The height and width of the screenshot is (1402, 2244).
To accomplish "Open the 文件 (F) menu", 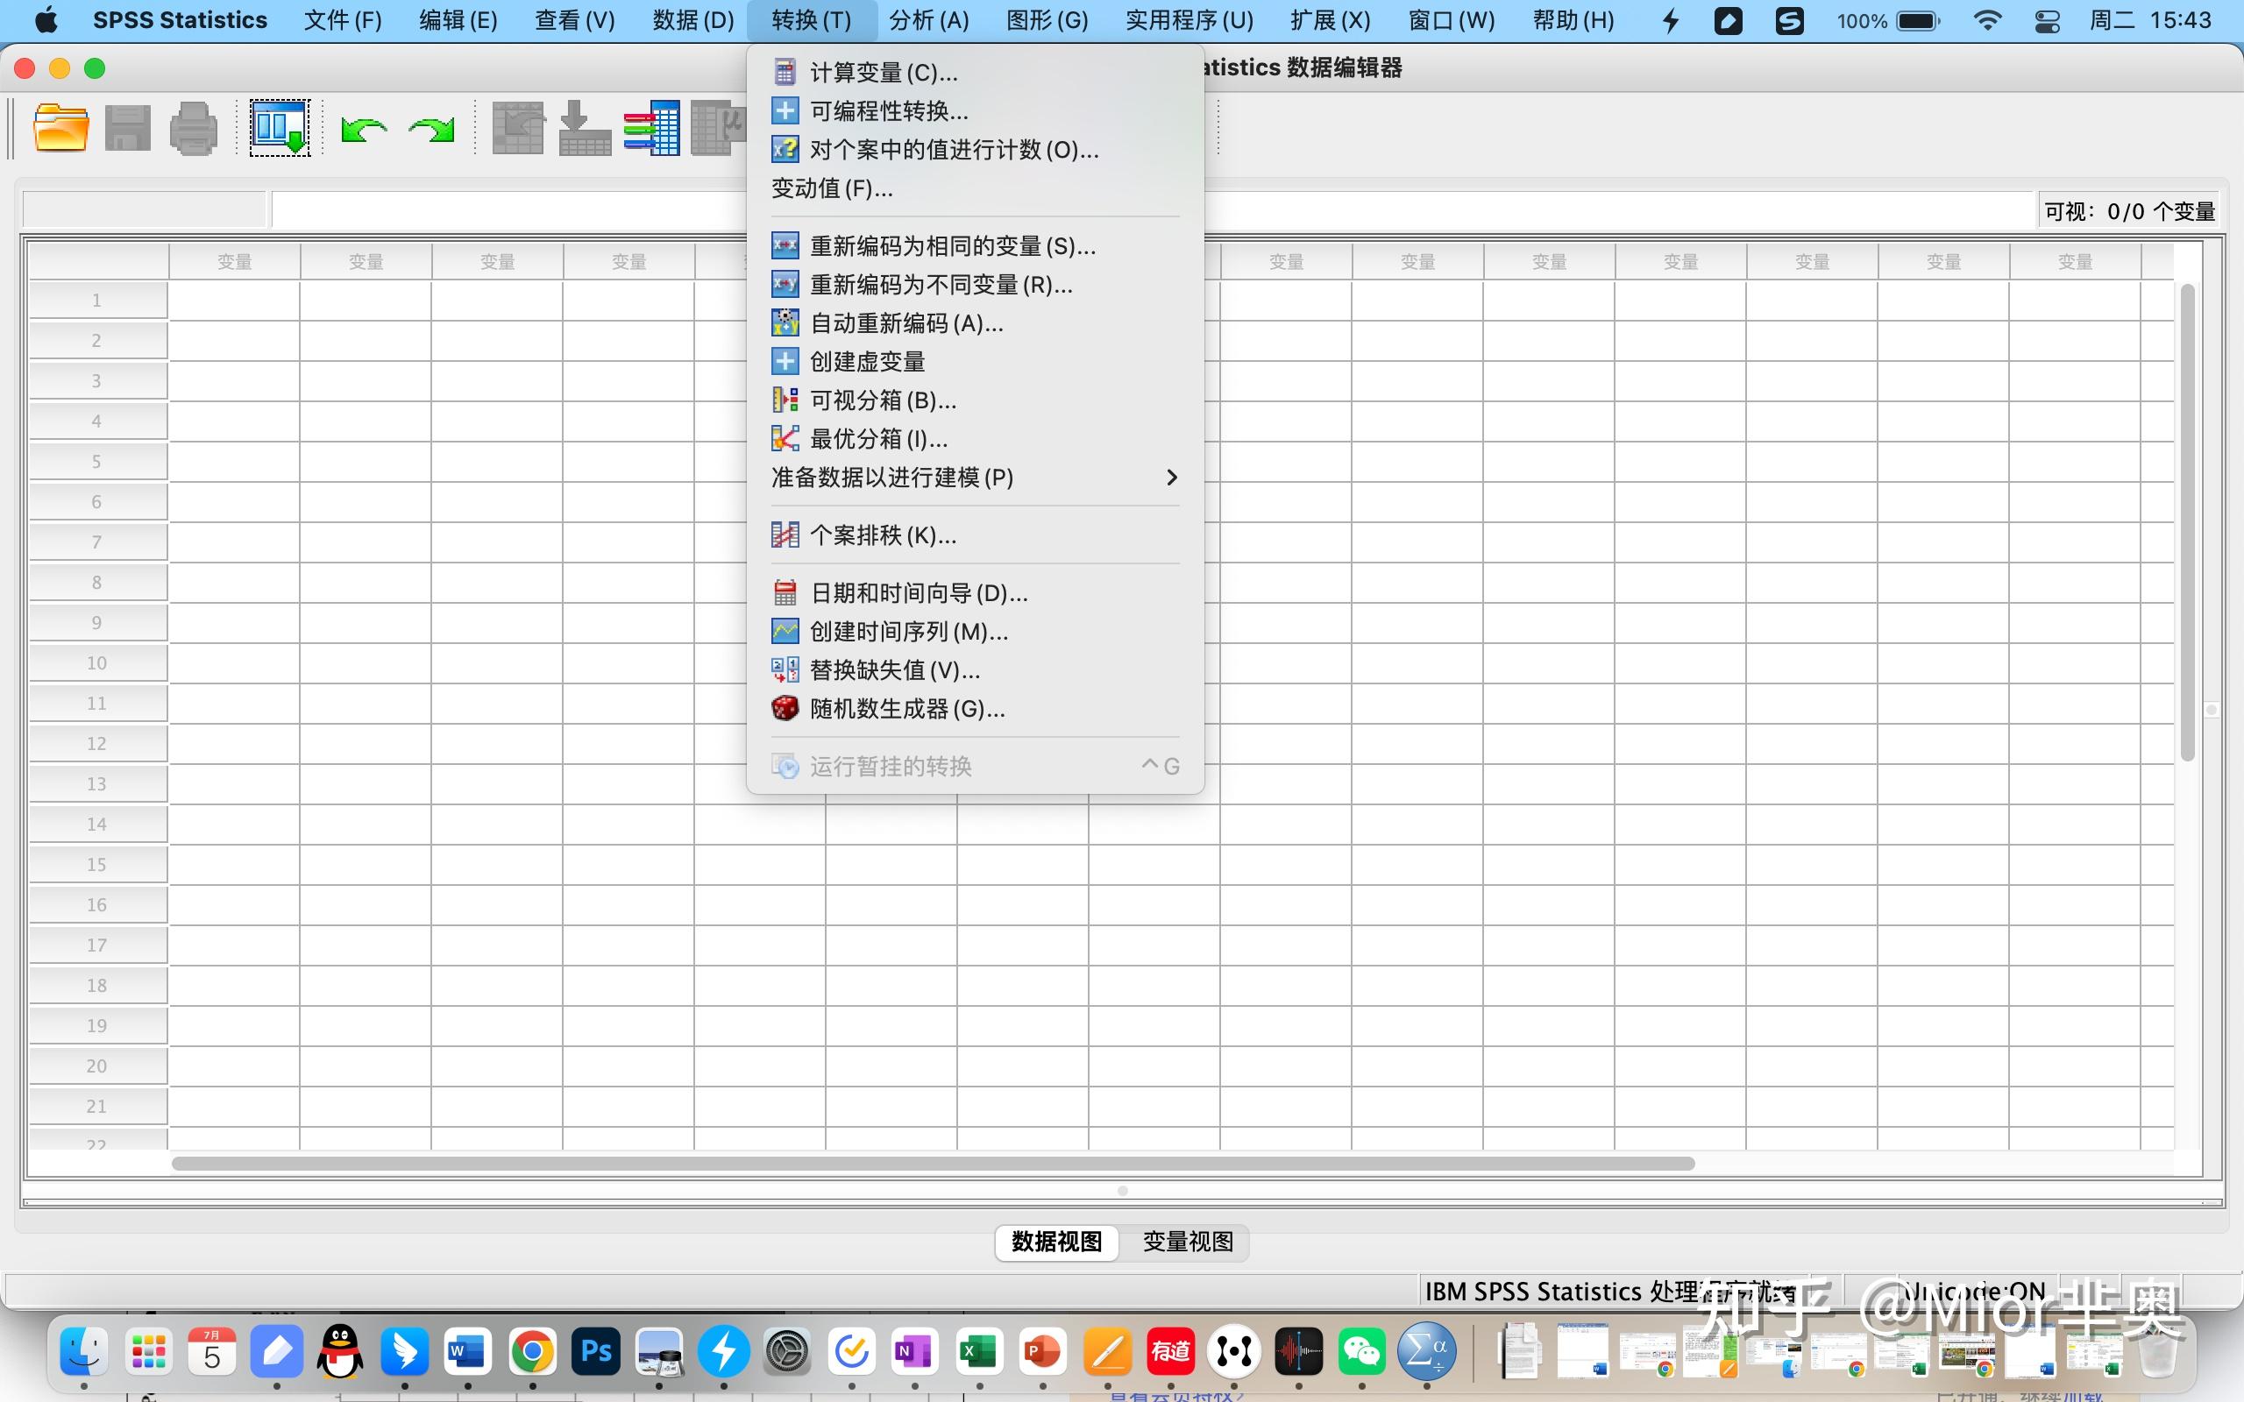I will click(x=342, y=20).
